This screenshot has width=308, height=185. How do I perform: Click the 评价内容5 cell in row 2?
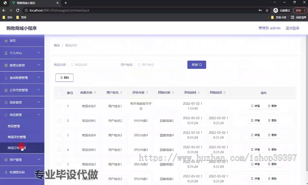(141, 121)
